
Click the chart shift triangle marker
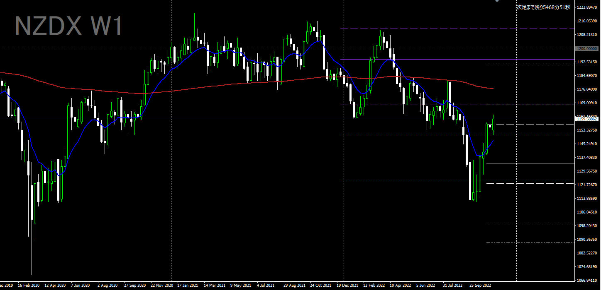click(497, 1)
